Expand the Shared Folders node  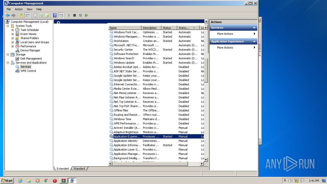(x=13, y=38)
